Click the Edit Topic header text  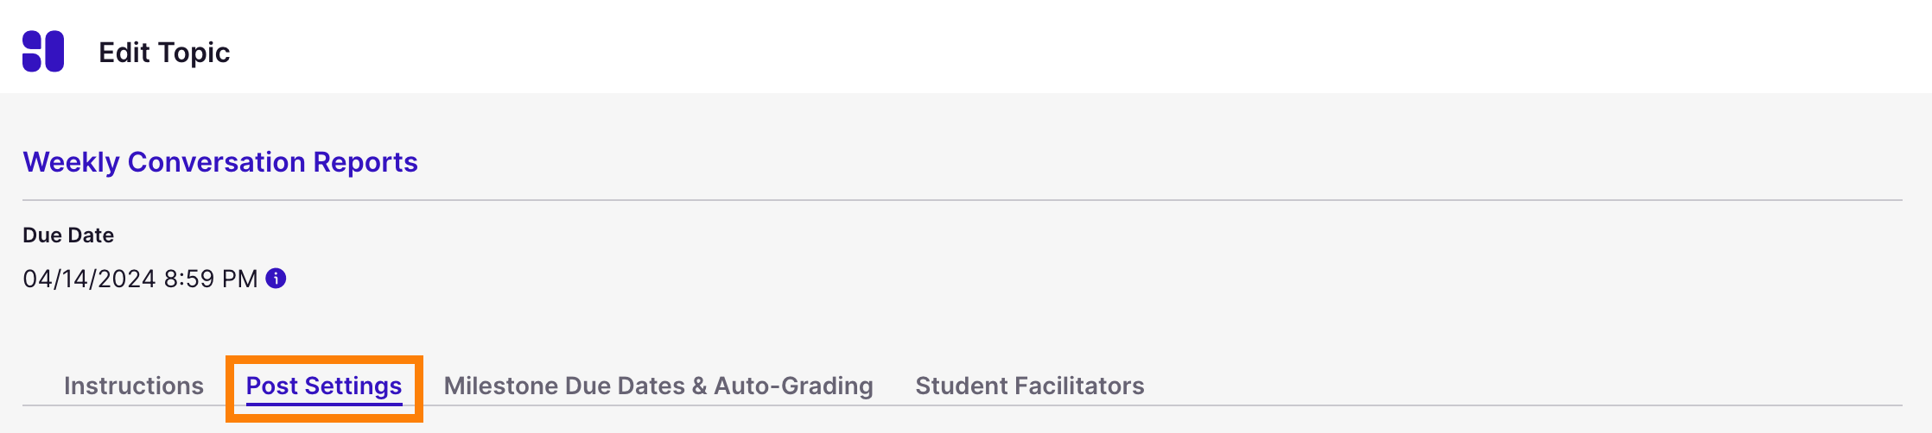[164, 53]
